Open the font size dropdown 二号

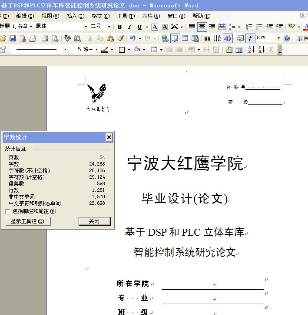pos(109,27)
